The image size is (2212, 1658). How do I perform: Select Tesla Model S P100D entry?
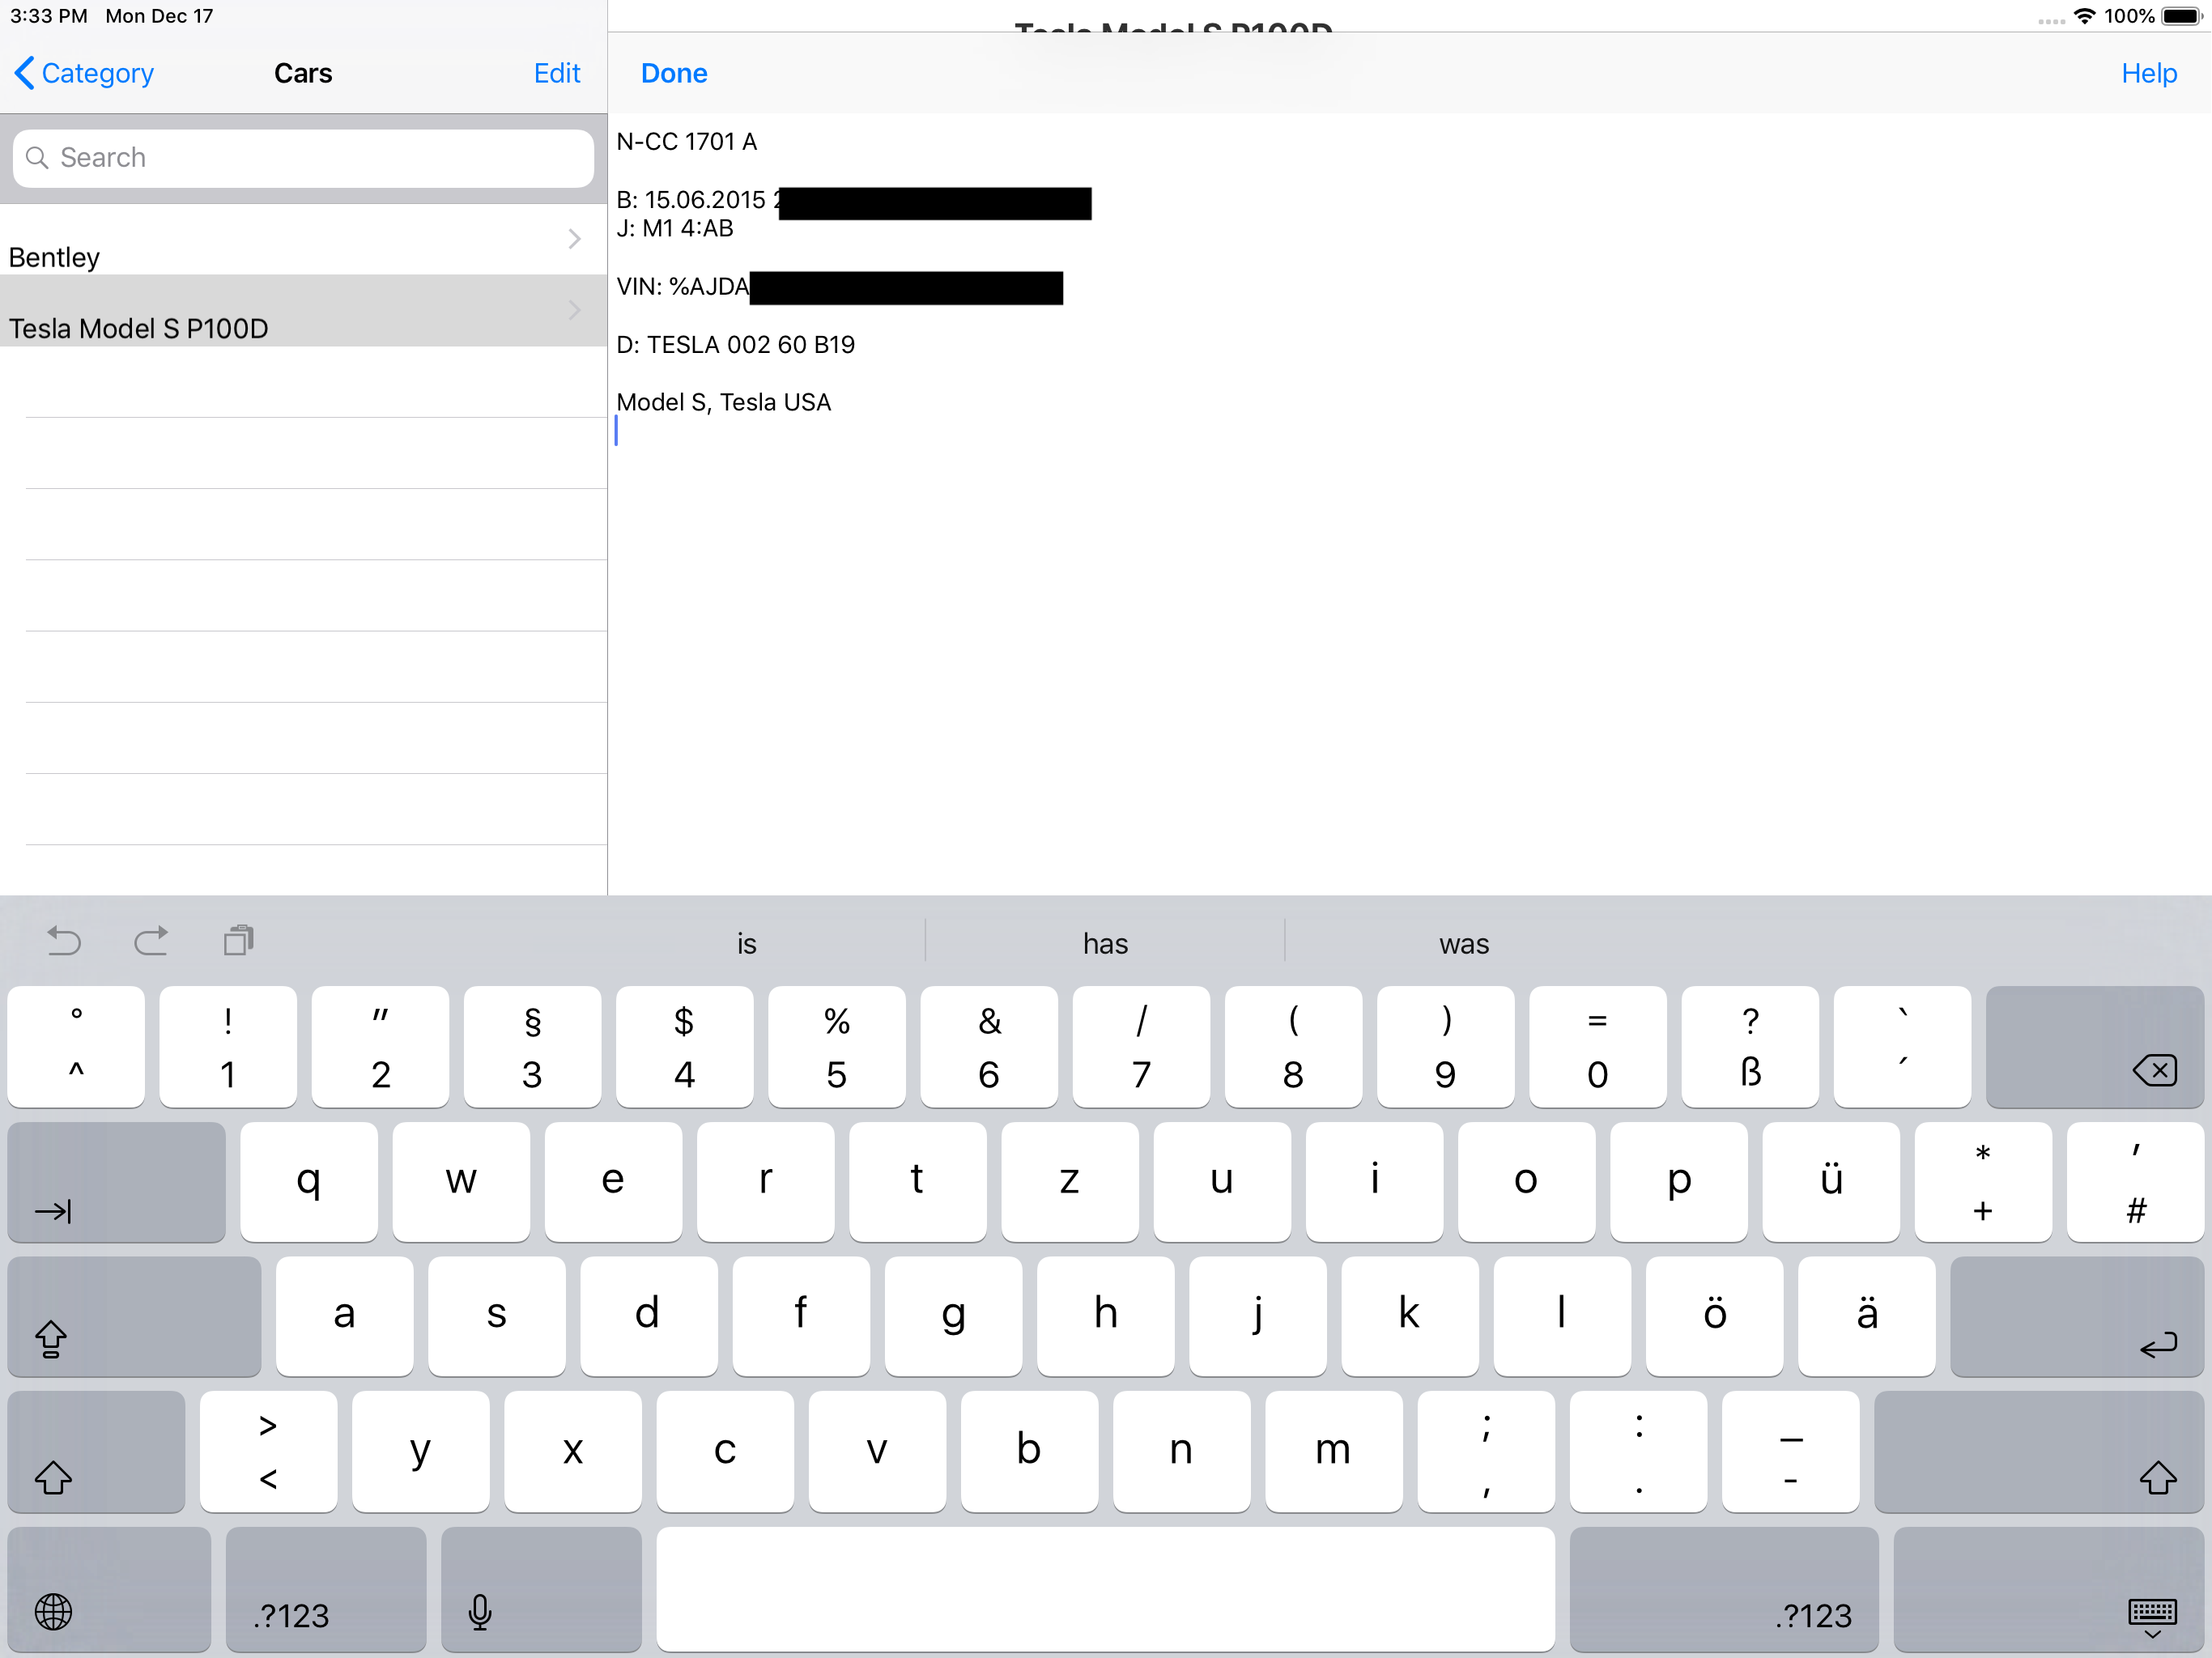(x=303, y=311)
